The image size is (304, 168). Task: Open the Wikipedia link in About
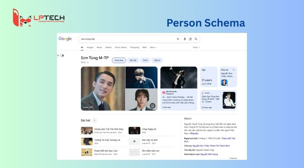coord(194,133)
